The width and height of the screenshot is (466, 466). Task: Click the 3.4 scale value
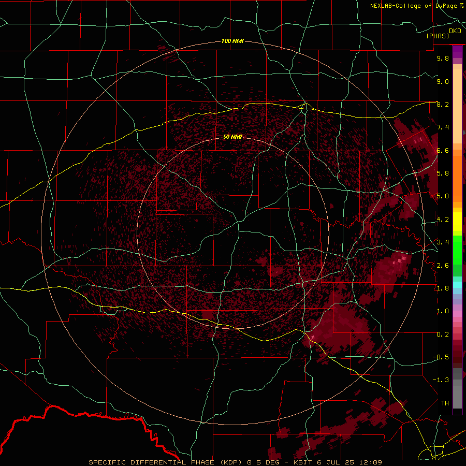click(x=443, y=242)
